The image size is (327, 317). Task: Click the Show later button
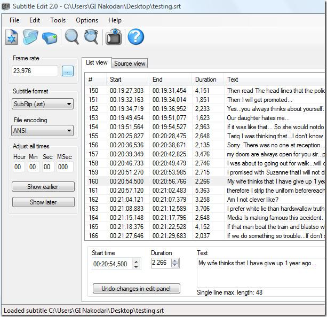43,202
